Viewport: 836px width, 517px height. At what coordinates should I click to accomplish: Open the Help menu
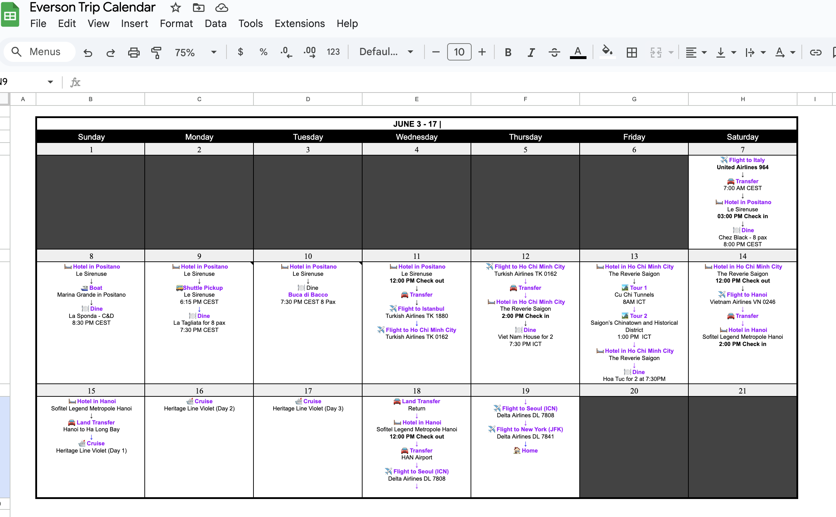(x=347, y=24)
